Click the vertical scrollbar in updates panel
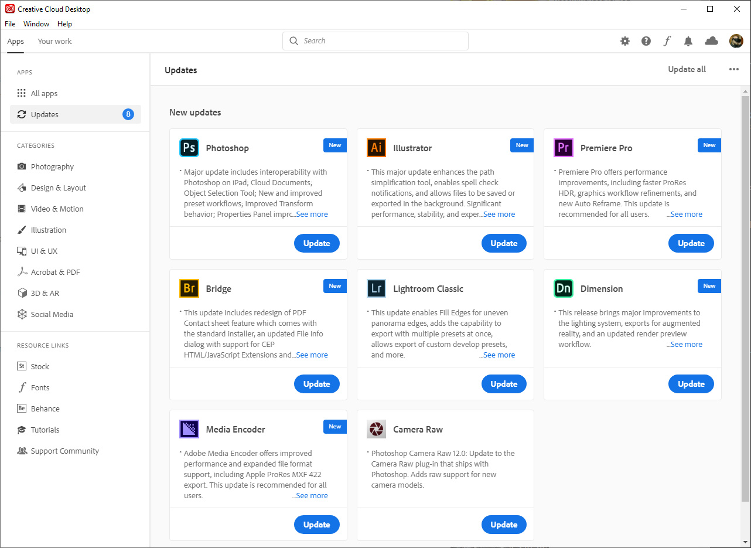The image size is (751, 548). click(746, 299)
